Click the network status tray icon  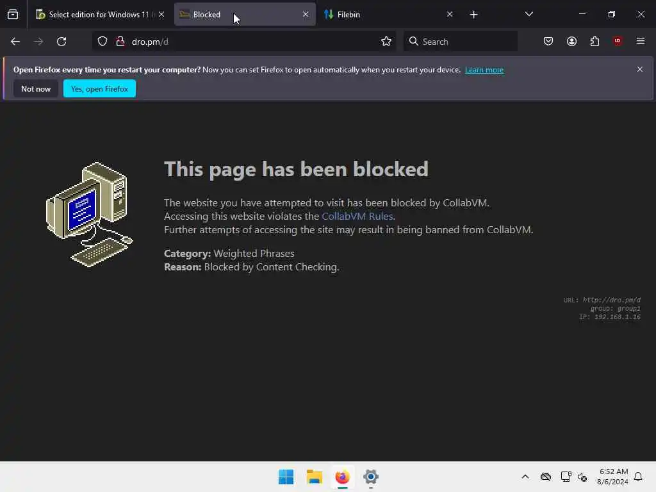click(566, 477)
